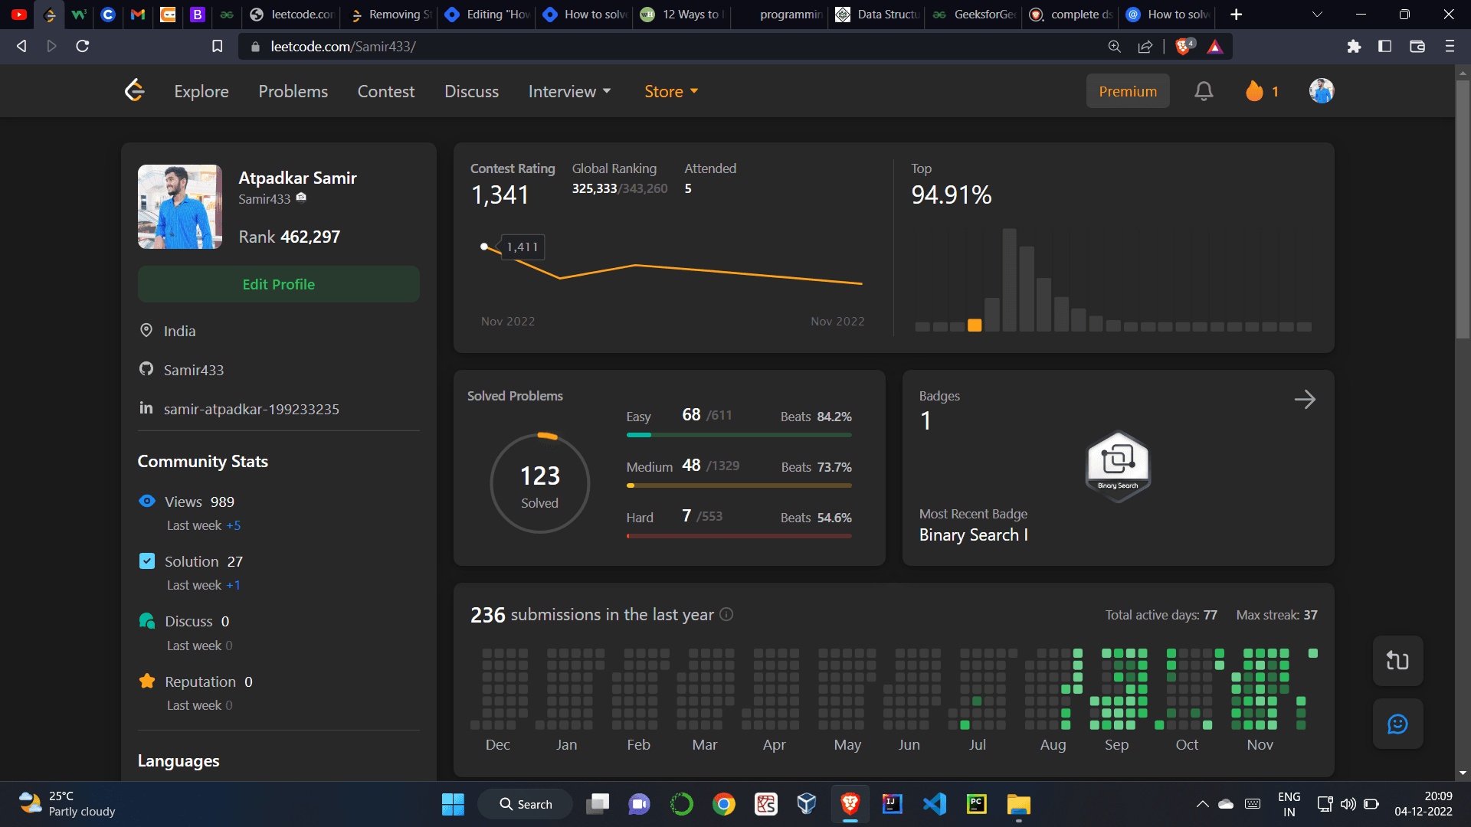
Task: Toggle the browser sidebar panel
Action: [1384, 47]
